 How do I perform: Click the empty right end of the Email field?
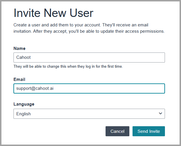[150, 89]
